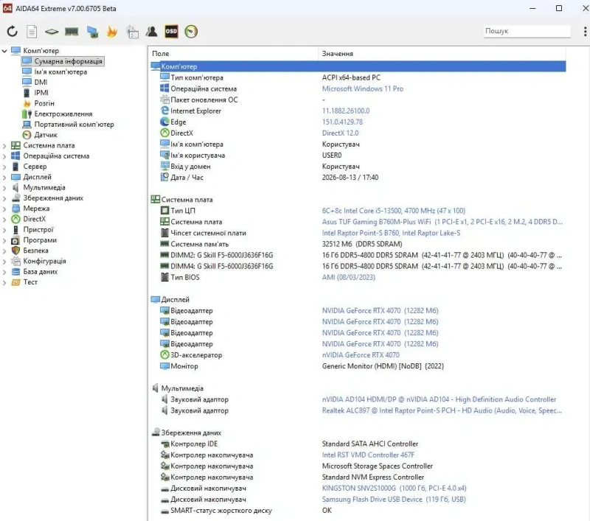Open the KINGSTON SNV2S1000G drive link

394,489
